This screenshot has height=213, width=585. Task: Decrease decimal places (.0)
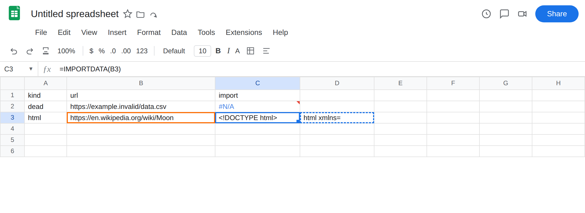pos(113,51)
